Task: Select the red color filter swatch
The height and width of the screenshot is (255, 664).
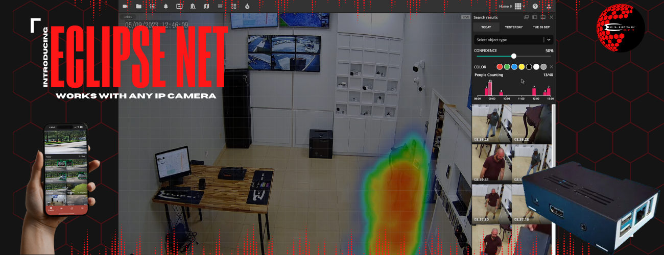Action: click(500, 67)
